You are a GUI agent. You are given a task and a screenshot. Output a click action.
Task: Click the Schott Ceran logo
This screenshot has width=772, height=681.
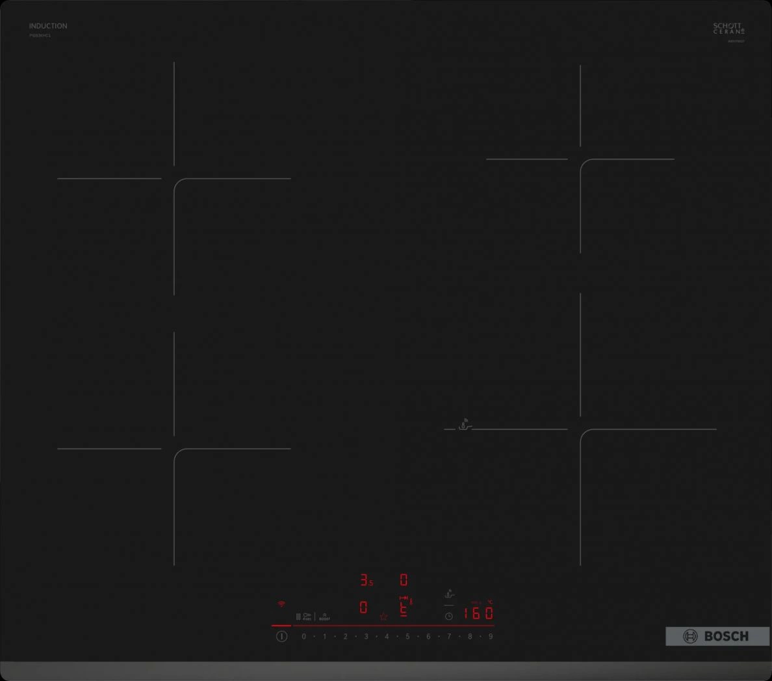728,29
